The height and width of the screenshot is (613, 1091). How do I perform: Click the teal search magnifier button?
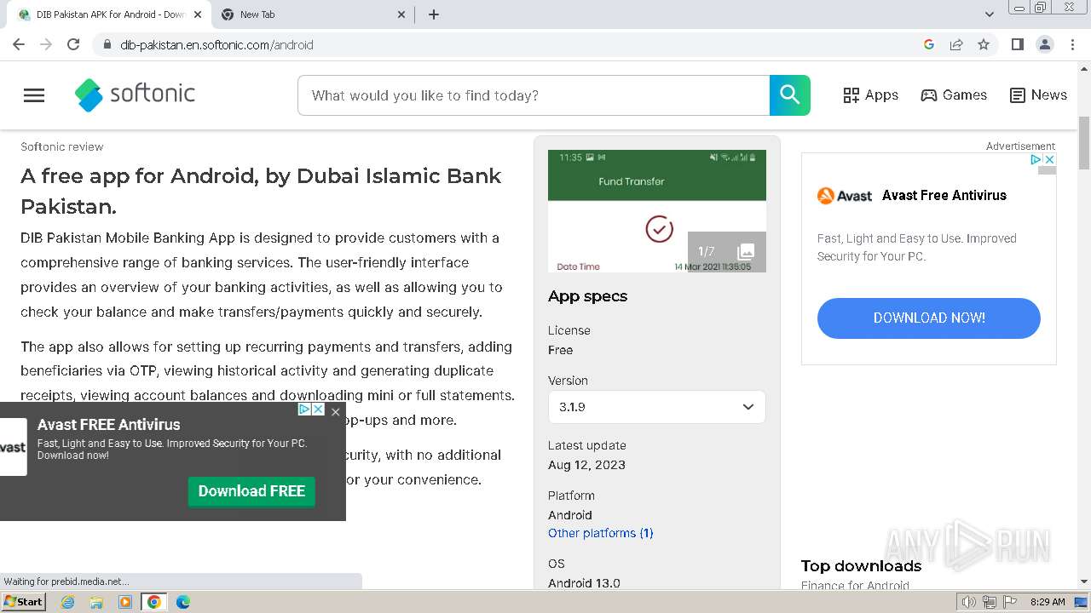pyautogui.click(x=790, y=95)
